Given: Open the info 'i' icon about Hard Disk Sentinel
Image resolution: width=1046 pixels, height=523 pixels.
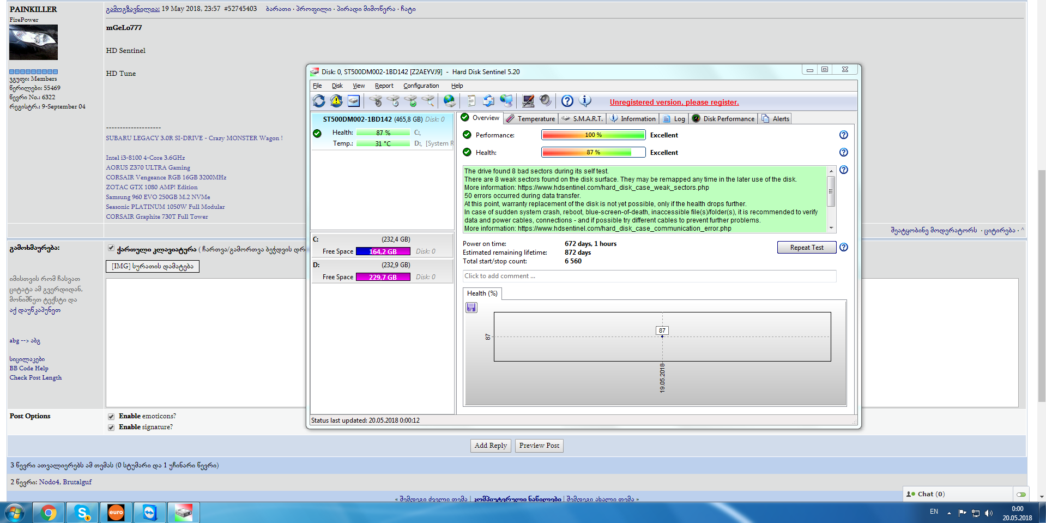Looking at the screenshot, I should [x=585, y=101].
